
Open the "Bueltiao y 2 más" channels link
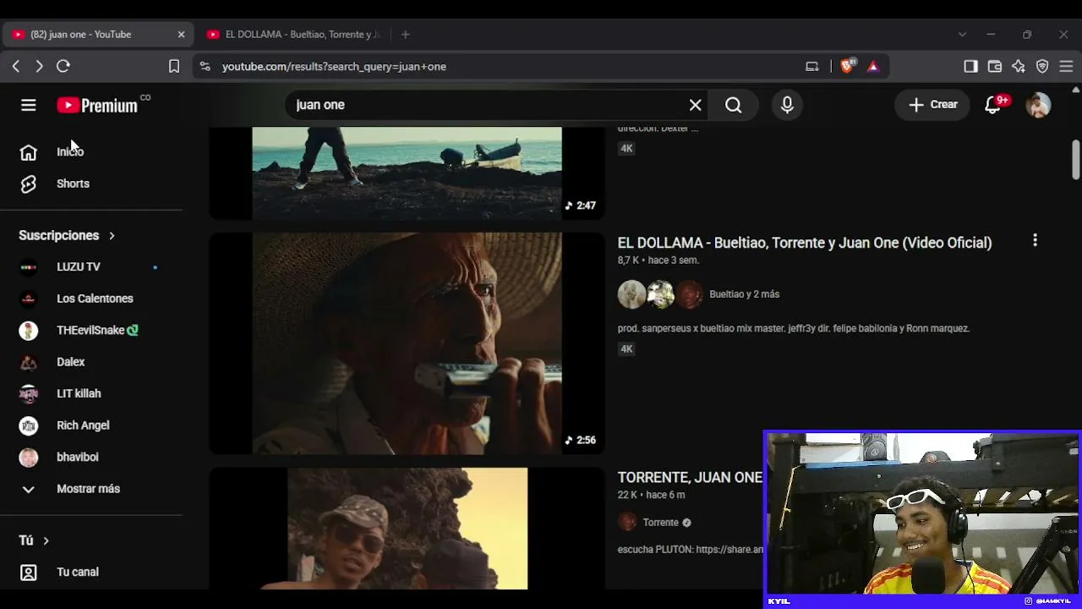745,294
